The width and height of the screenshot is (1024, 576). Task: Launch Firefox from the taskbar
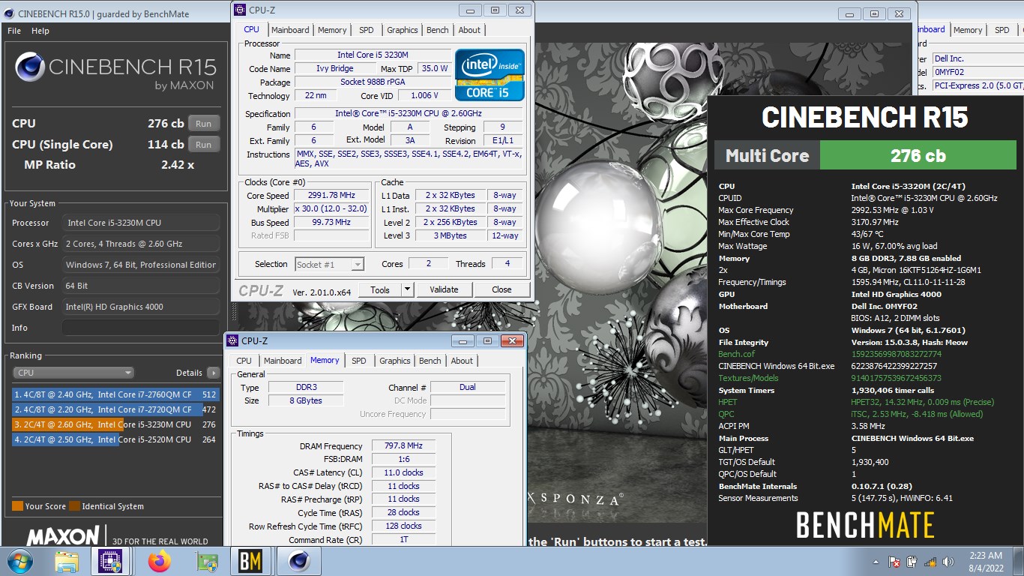pyautogui.click(x=160, y=561)
